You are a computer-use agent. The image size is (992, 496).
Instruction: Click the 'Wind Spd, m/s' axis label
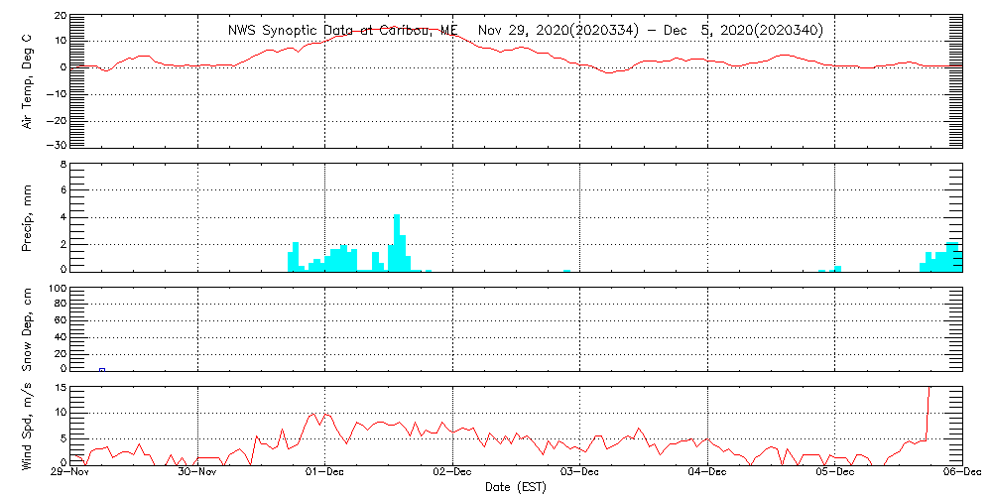pos(27,424)
